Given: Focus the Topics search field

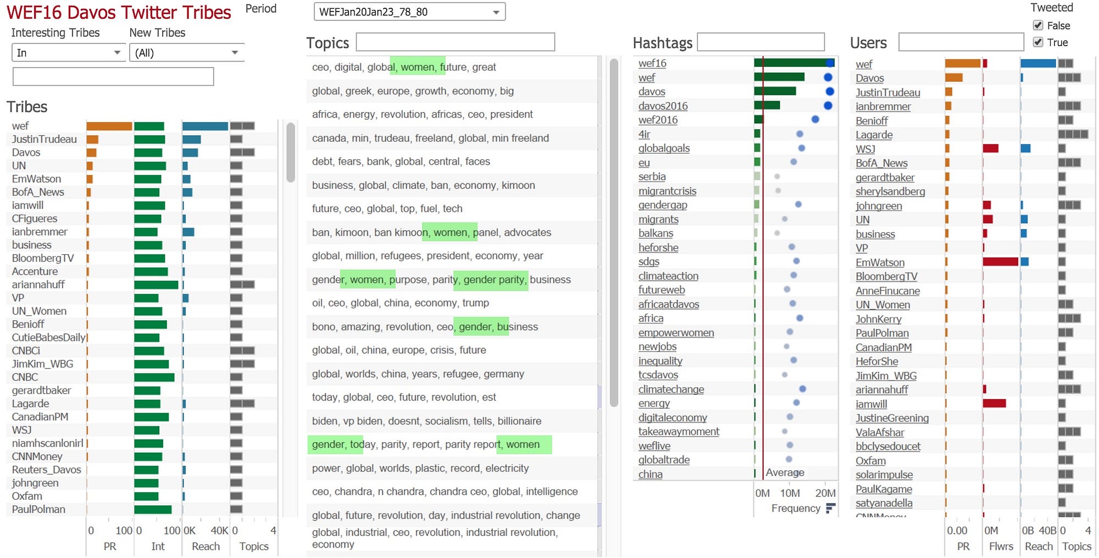Looking at the screenshot, I should tap(456, 42).
